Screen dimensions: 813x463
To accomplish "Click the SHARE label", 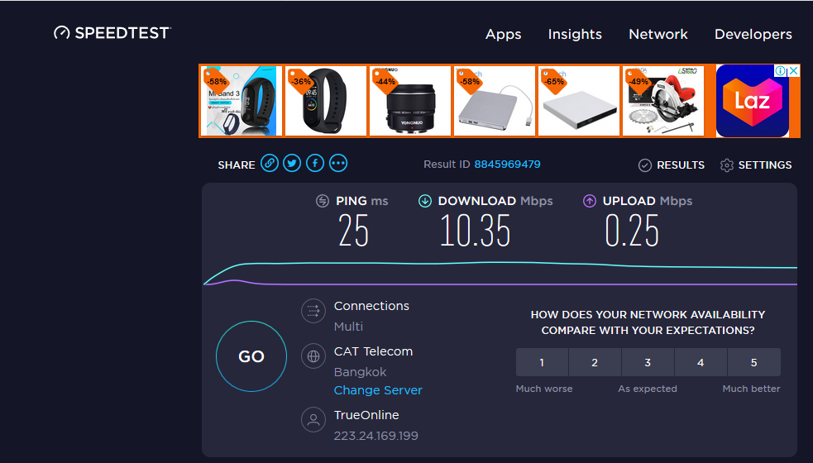I will [x=237, y=165].
